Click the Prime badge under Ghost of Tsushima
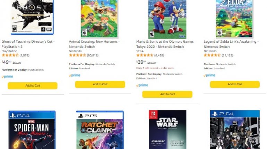Screen dimensions: 267x149 [7, 77]
